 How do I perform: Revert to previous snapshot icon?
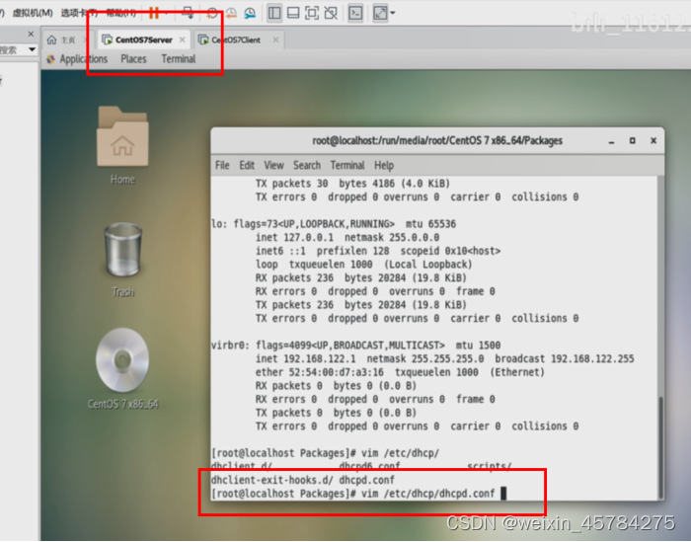(231, 13)
